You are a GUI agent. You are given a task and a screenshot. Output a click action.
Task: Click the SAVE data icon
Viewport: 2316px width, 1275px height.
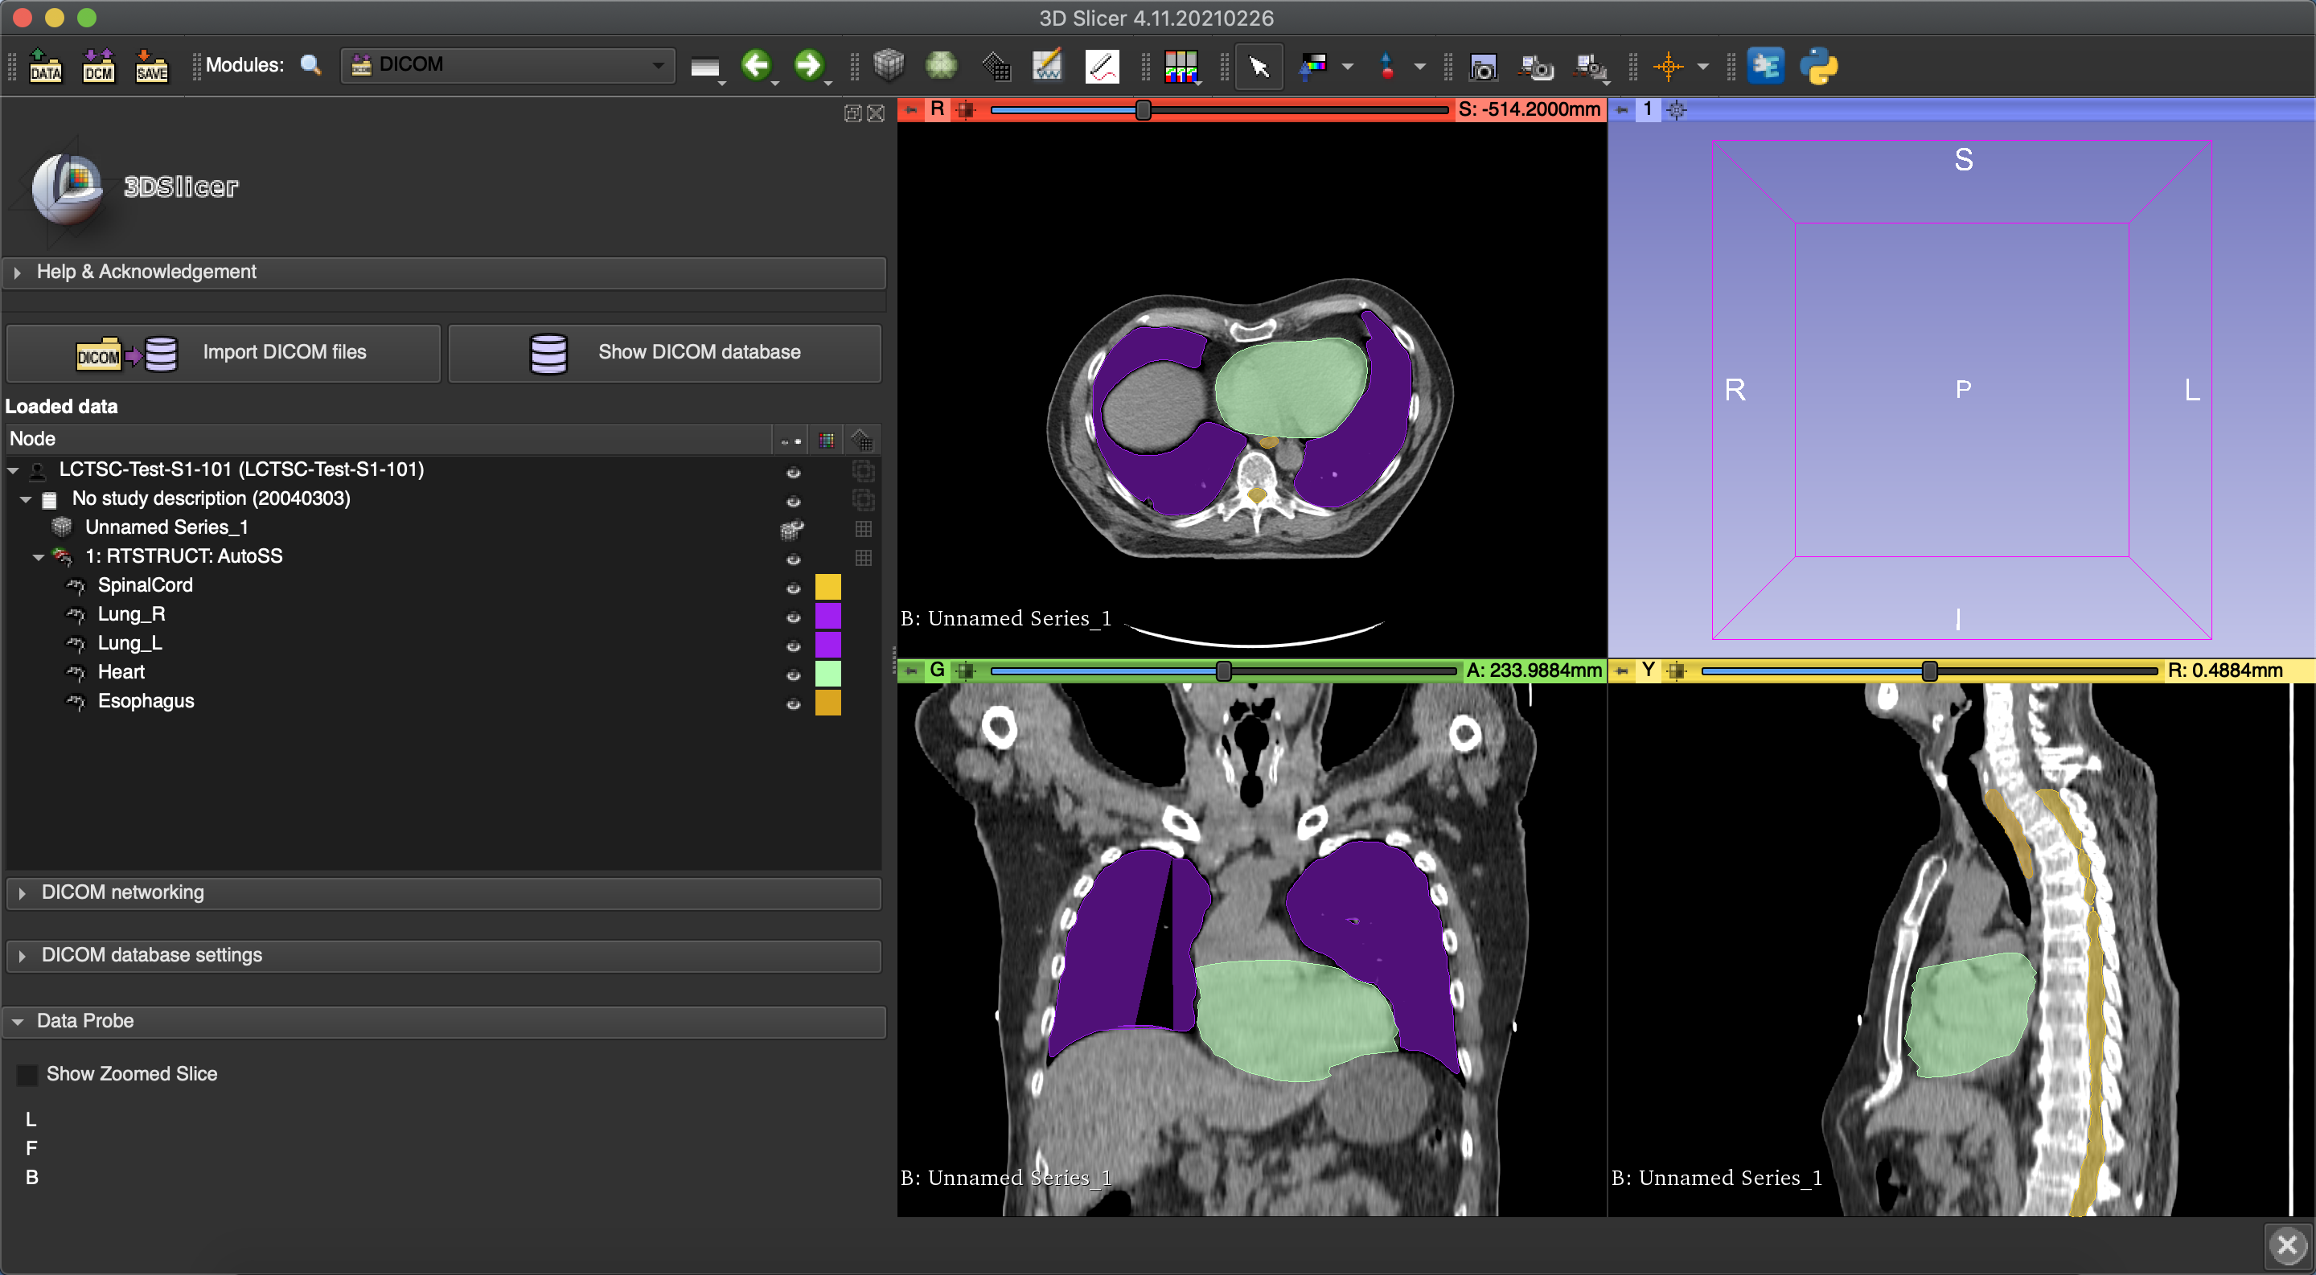[151, 66]
